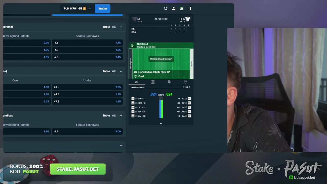
Task: Bet New England Patriots at 2.70
Action: coord(27,43)
